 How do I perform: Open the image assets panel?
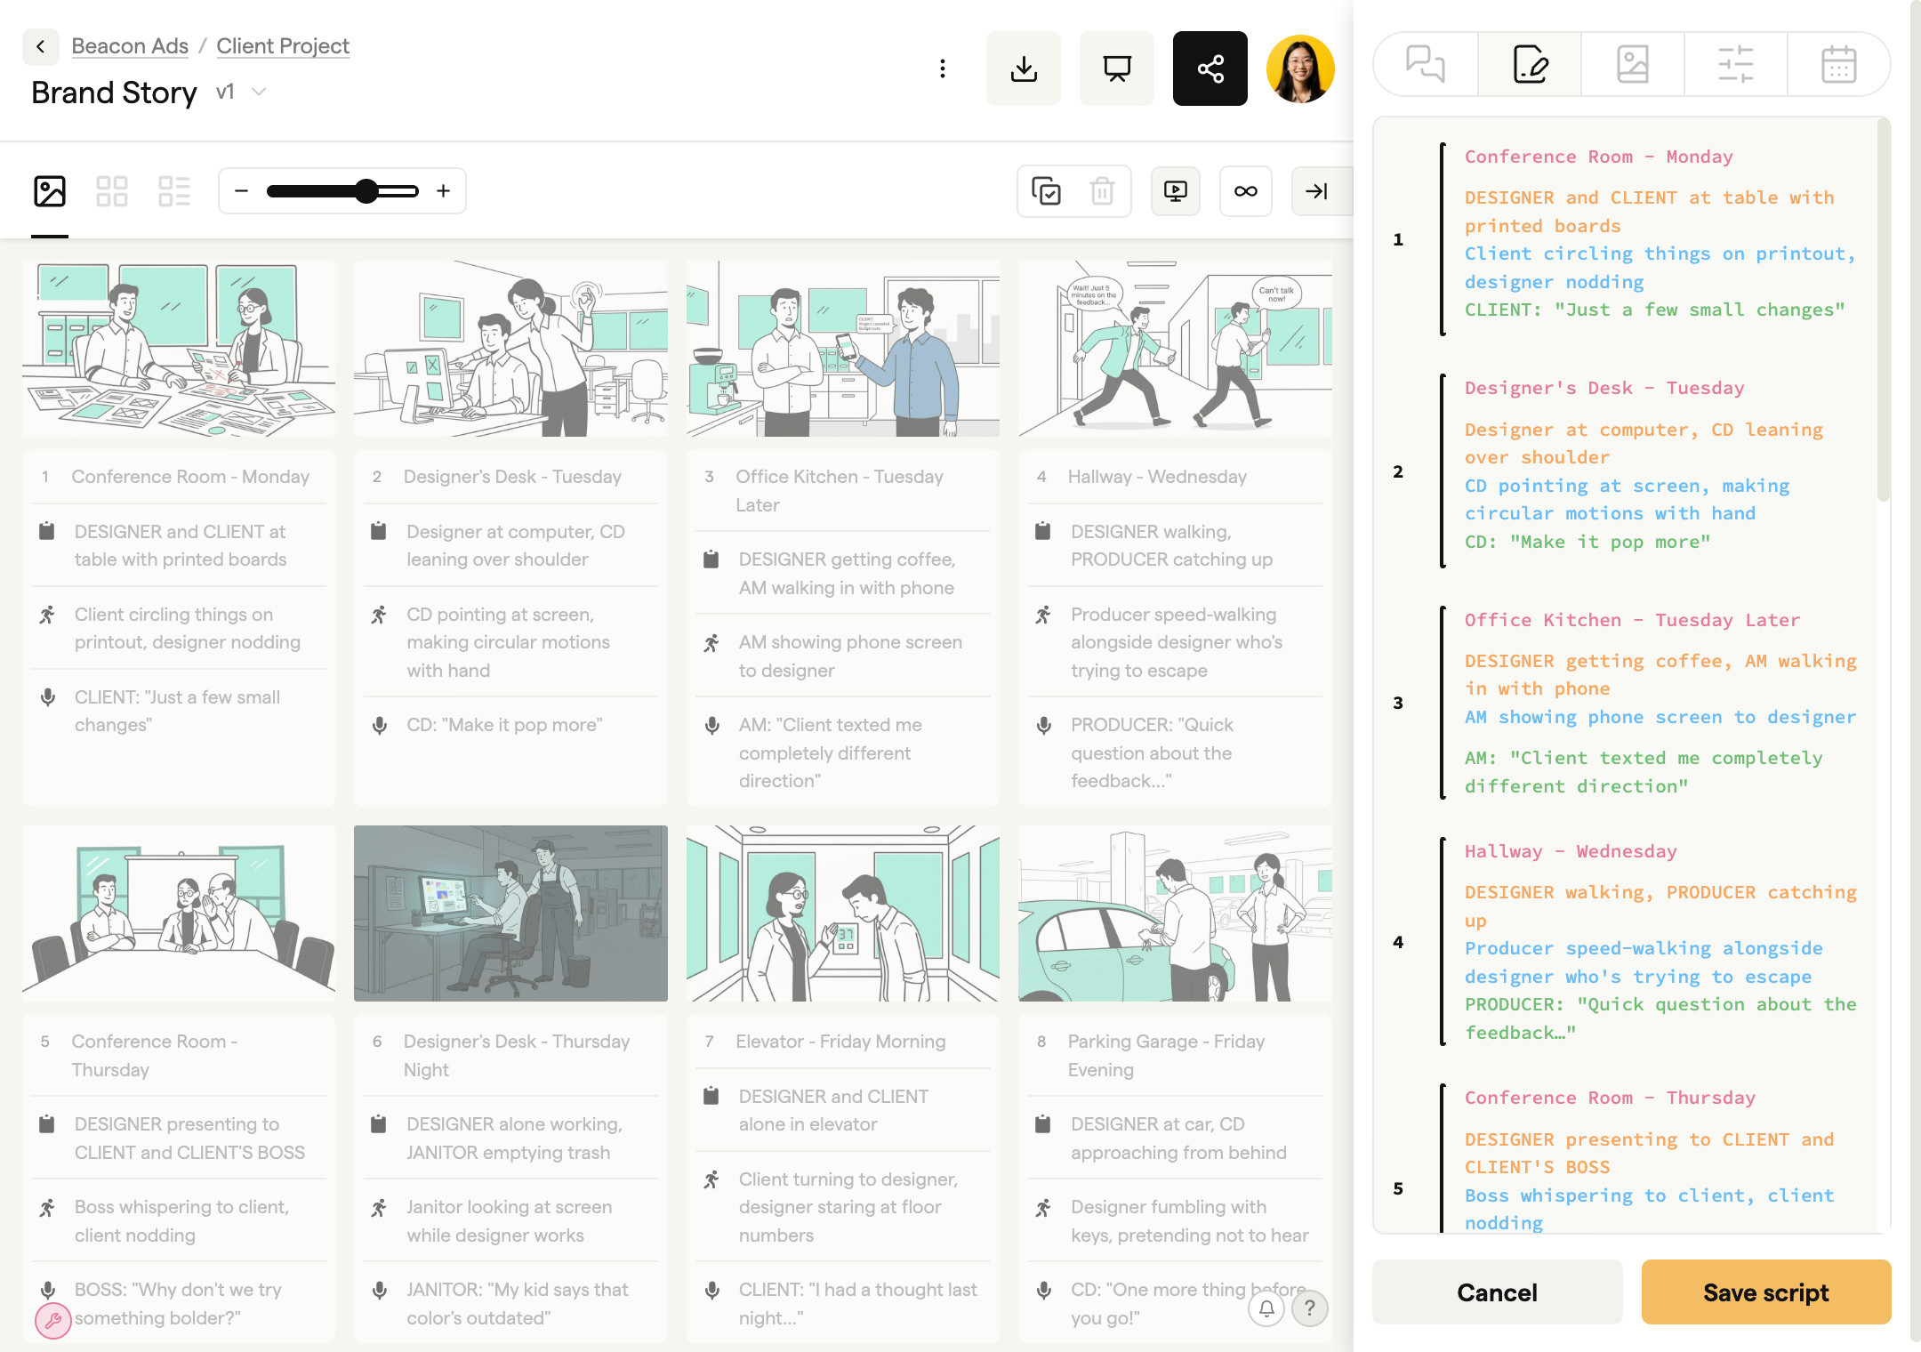[x=1633, y=63]
